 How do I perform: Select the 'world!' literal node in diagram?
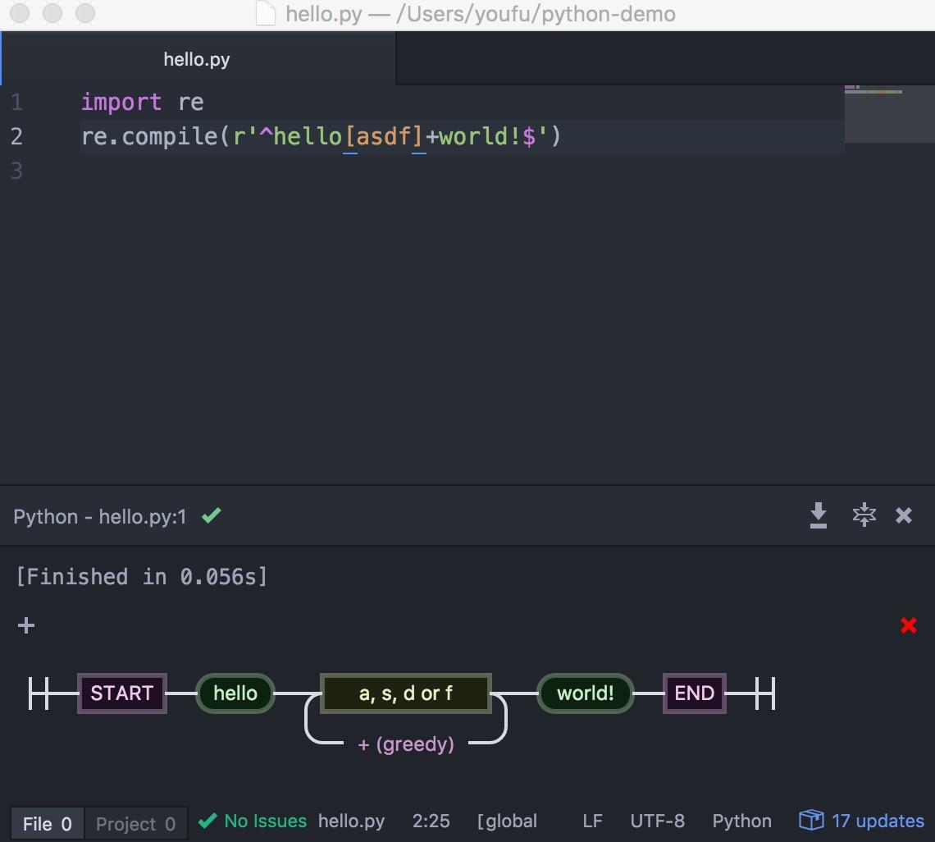pos(585,693)
